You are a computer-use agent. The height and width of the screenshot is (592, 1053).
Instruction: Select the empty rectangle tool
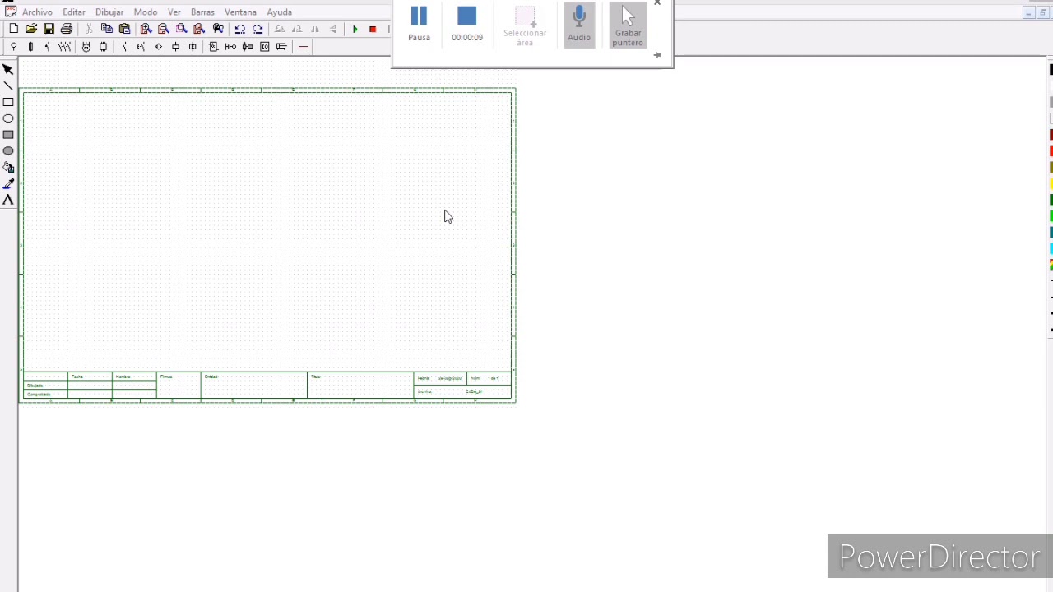(8, 102)
